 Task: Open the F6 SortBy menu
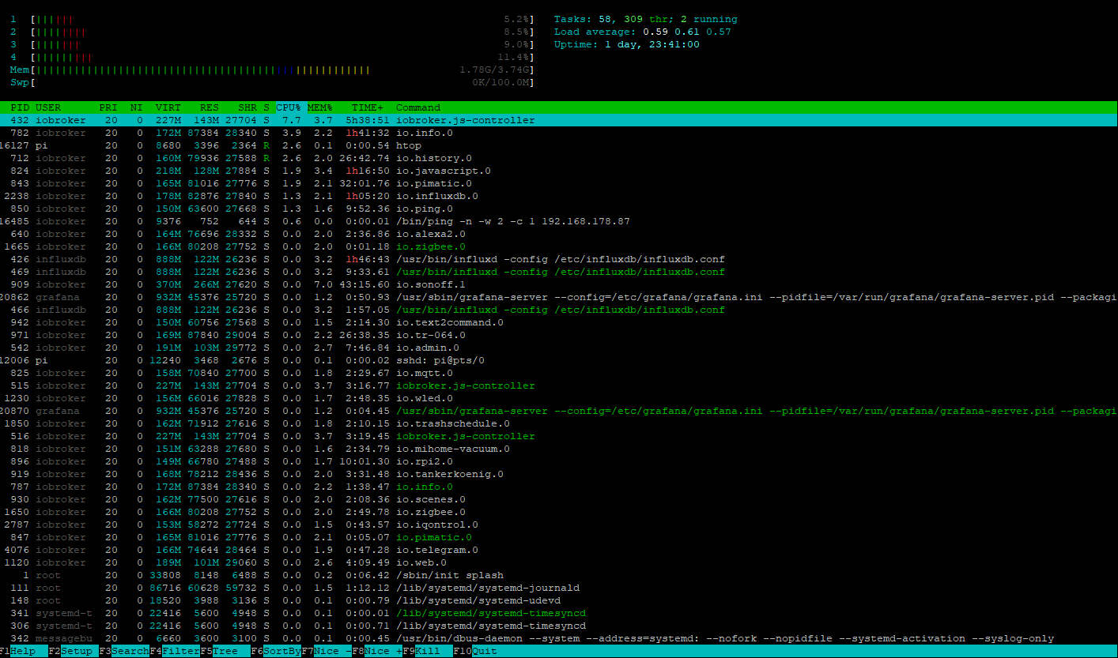pos(276,652)
